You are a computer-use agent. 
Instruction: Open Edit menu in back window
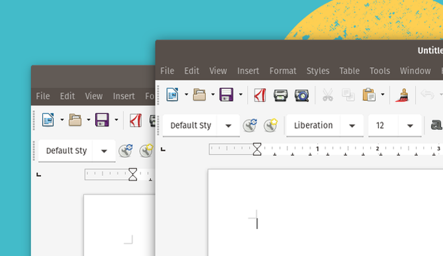pyautogui.click(x=68, y=96)
